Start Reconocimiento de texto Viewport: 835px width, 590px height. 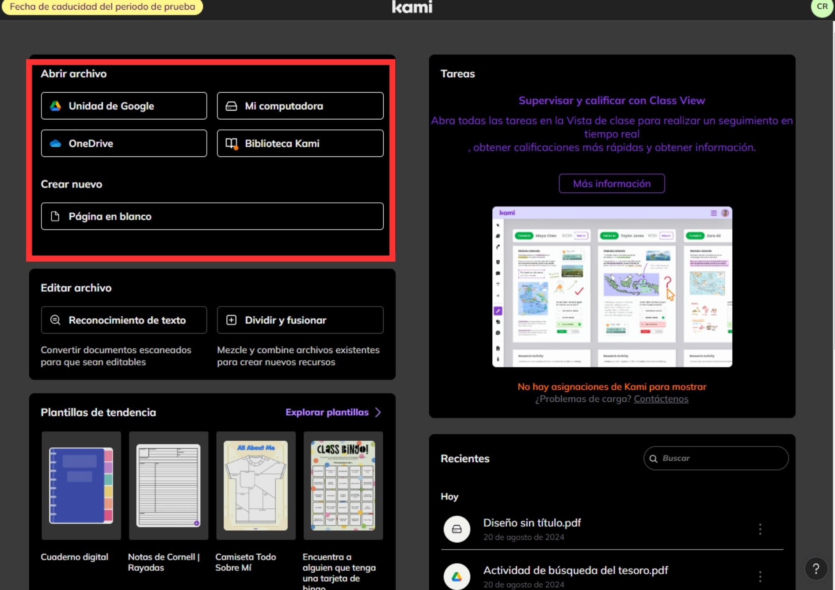click(124, 320)
